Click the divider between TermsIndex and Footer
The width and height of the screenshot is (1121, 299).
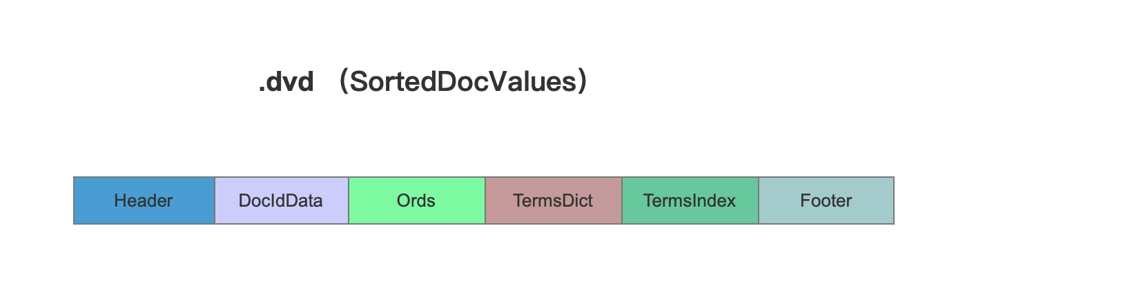(x=759, y=200)
